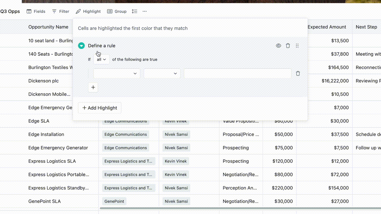Delete the highlight rule with trash icon
Screen dimensions: 381x214
pos(288,45)
